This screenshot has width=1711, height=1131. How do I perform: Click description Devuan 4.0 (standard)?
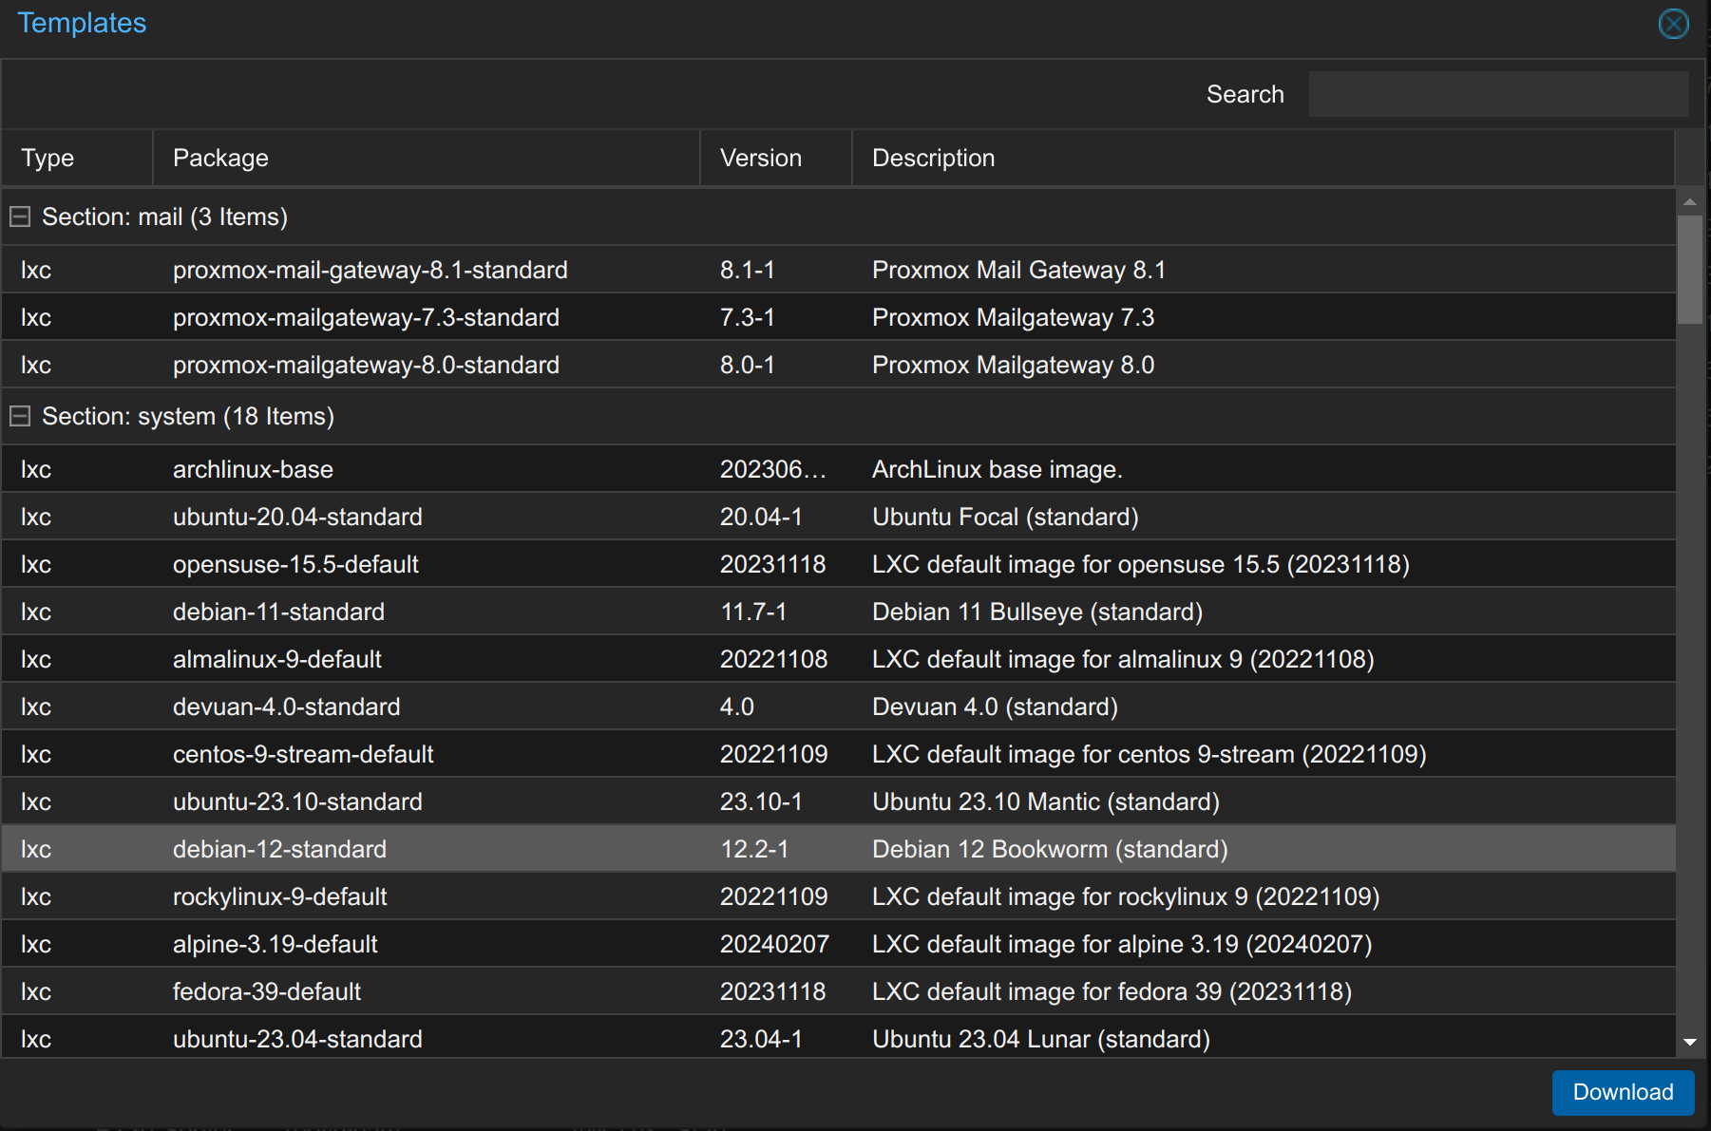pyautogui.click(x=995, y=707)
